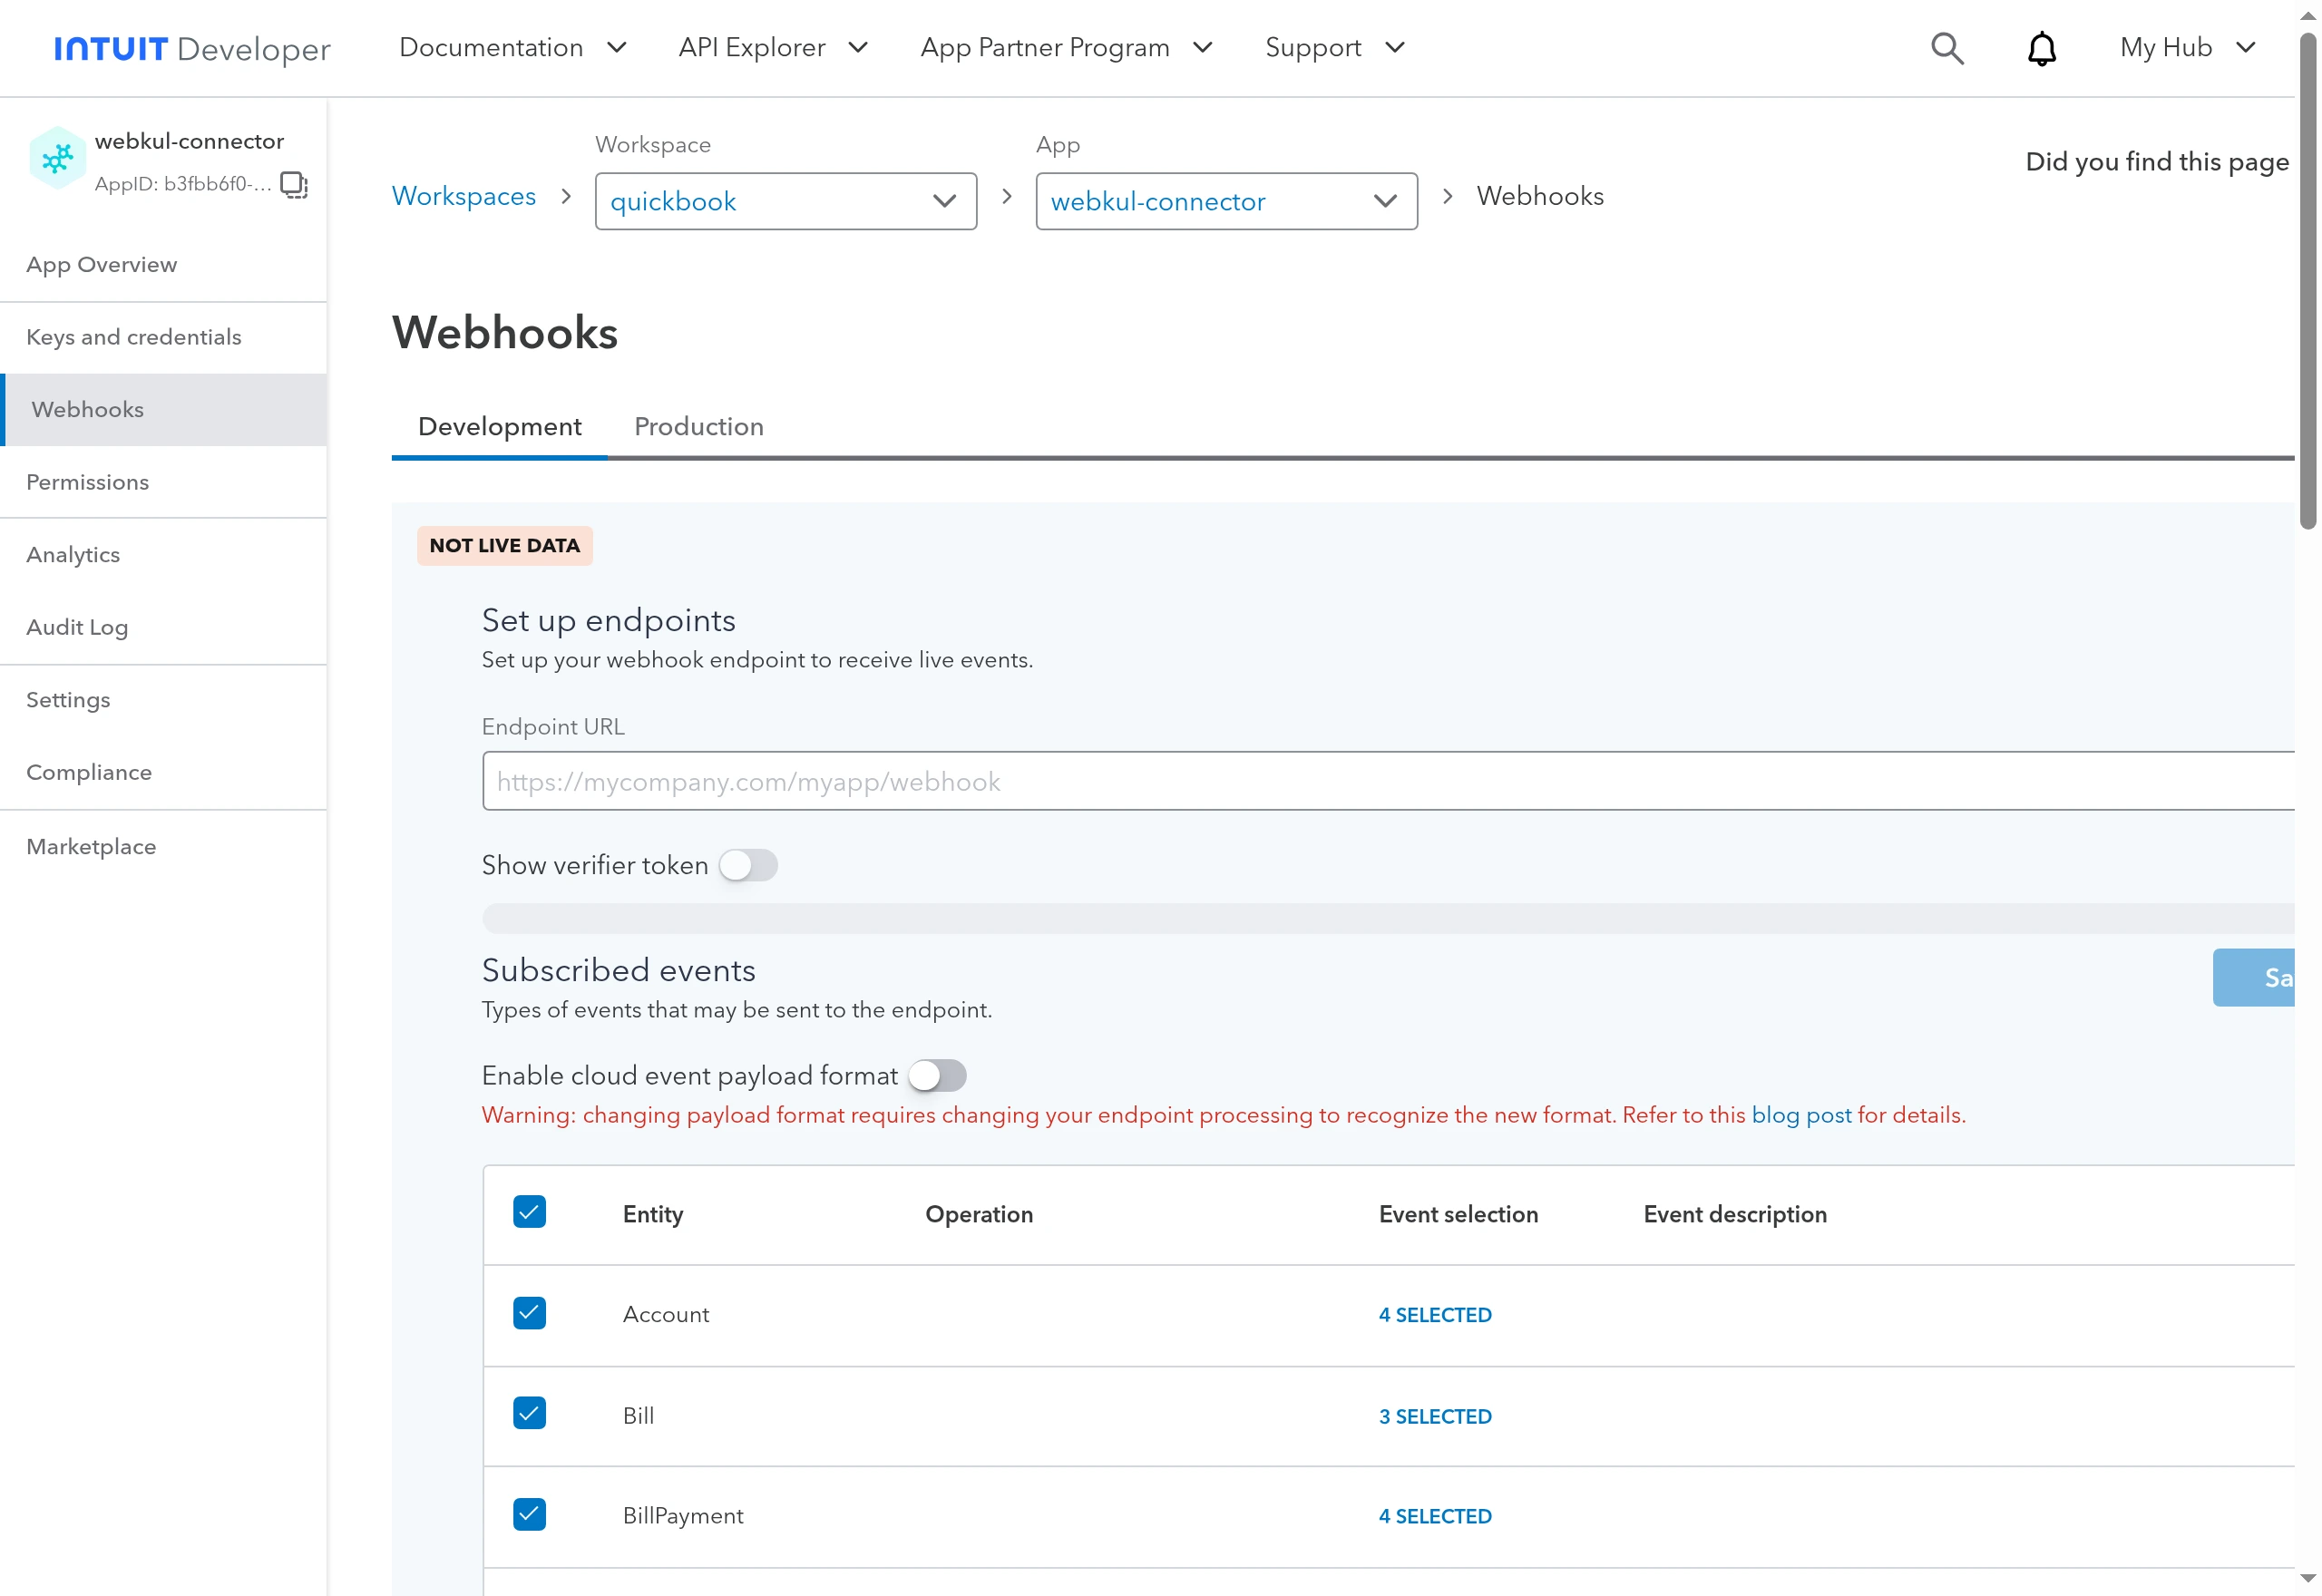Screen dimensions: 2322x1596
Task: Uncheck the Bill entity checkbox
Action: coord(529,1413)
